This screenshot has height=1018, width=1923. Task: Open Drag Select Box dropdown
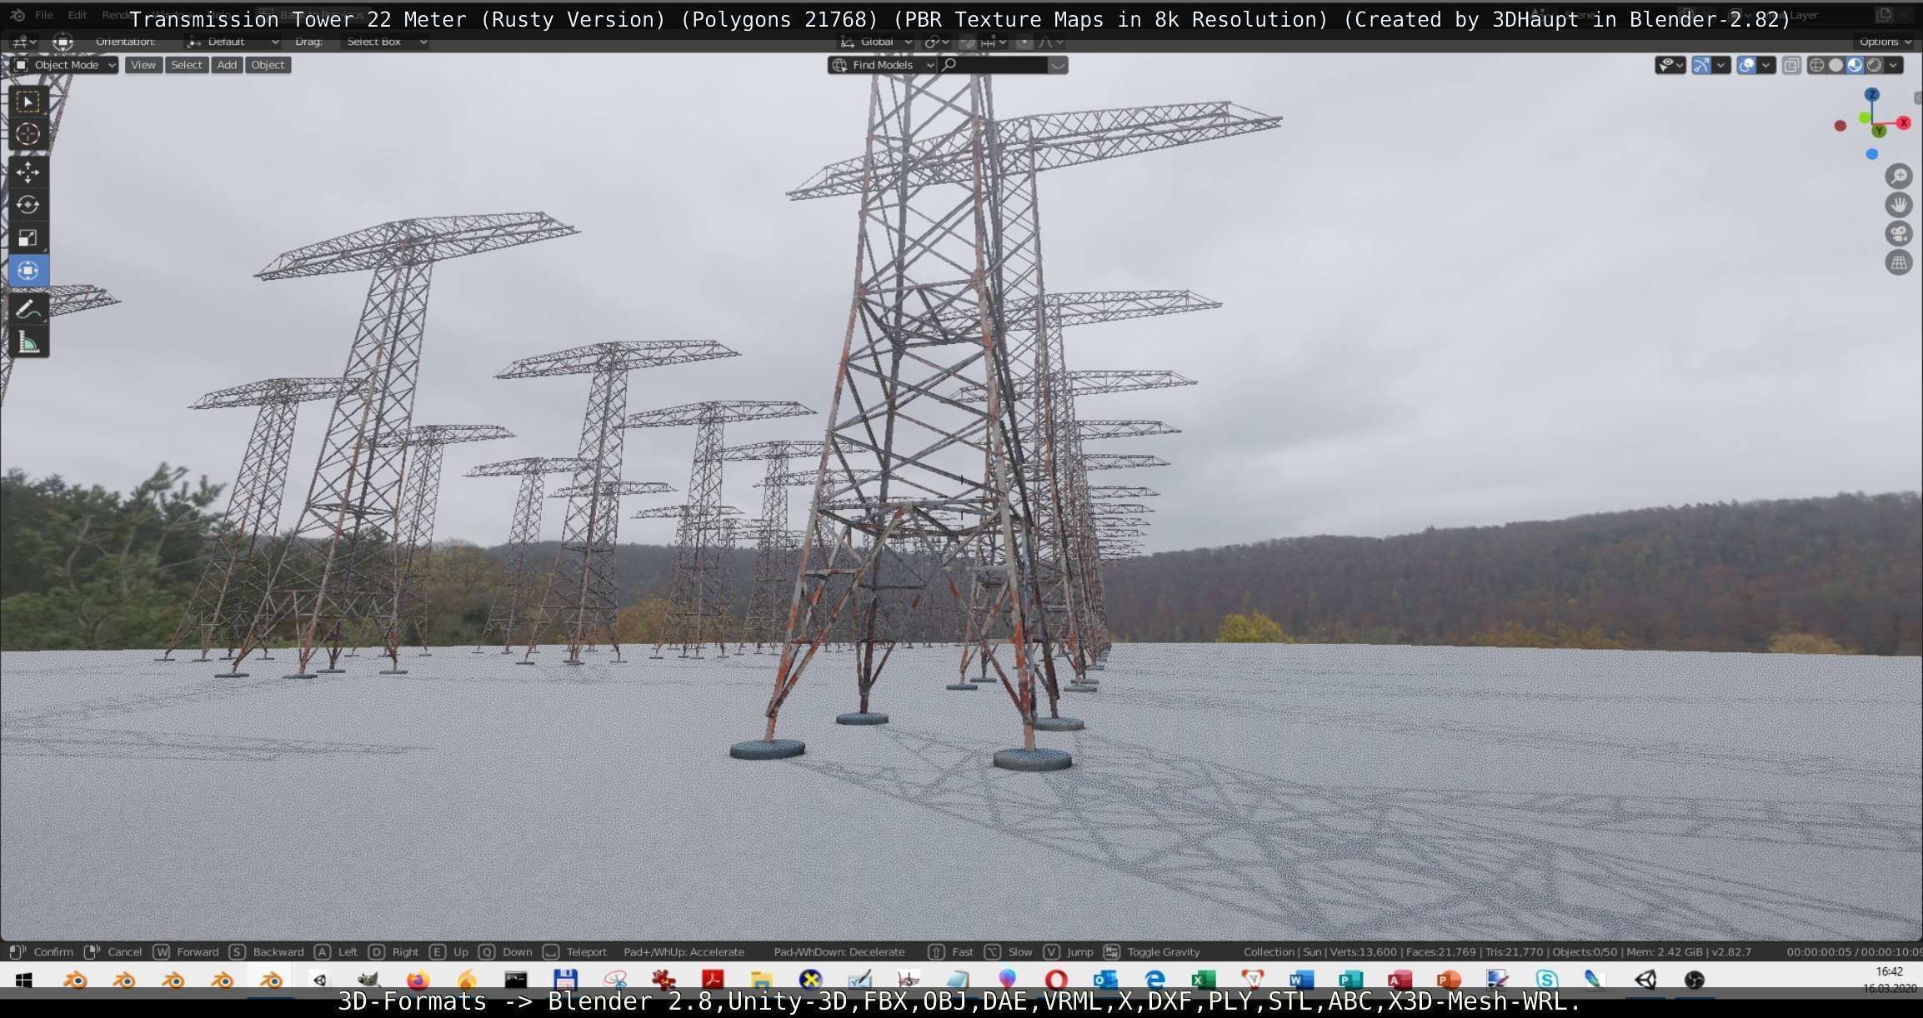[x=385, y=42]
